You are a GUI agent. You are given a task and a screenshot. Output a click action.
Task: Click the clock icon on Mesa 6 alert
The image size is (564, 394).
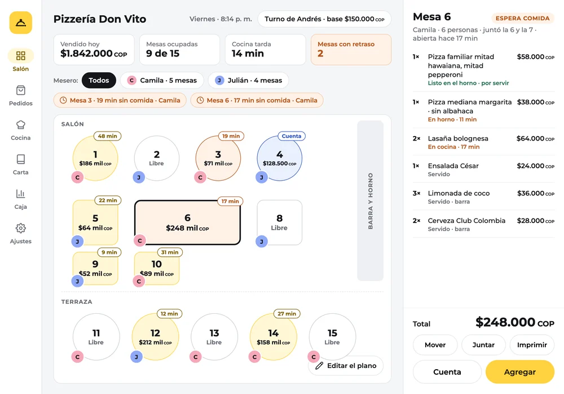coord(200,100)
